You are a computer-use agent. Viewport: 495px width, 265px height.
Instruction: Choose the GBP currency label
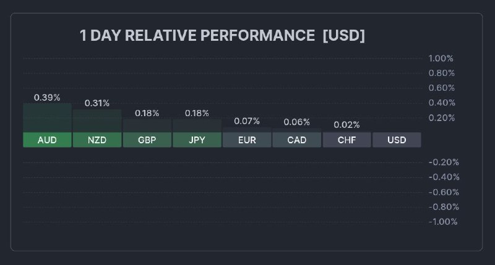coord(147,140)
